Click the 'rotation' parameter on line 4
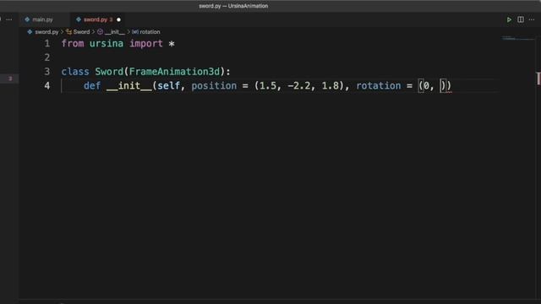541x304 pixels. [x=379, y=85]
